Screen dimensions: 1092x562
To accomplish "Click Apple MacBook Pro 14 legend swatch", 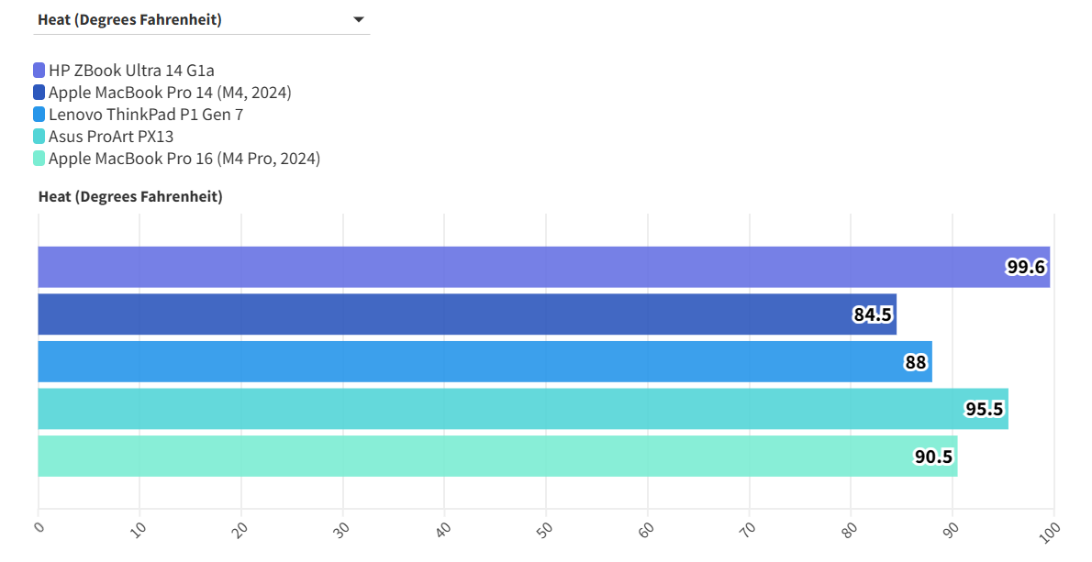I will pyautogui.click(x=39, y=93).
